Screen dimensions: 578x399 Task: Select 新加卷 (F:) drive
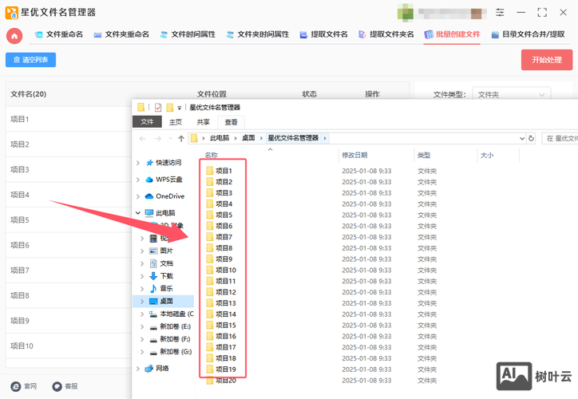coord(175,339)
